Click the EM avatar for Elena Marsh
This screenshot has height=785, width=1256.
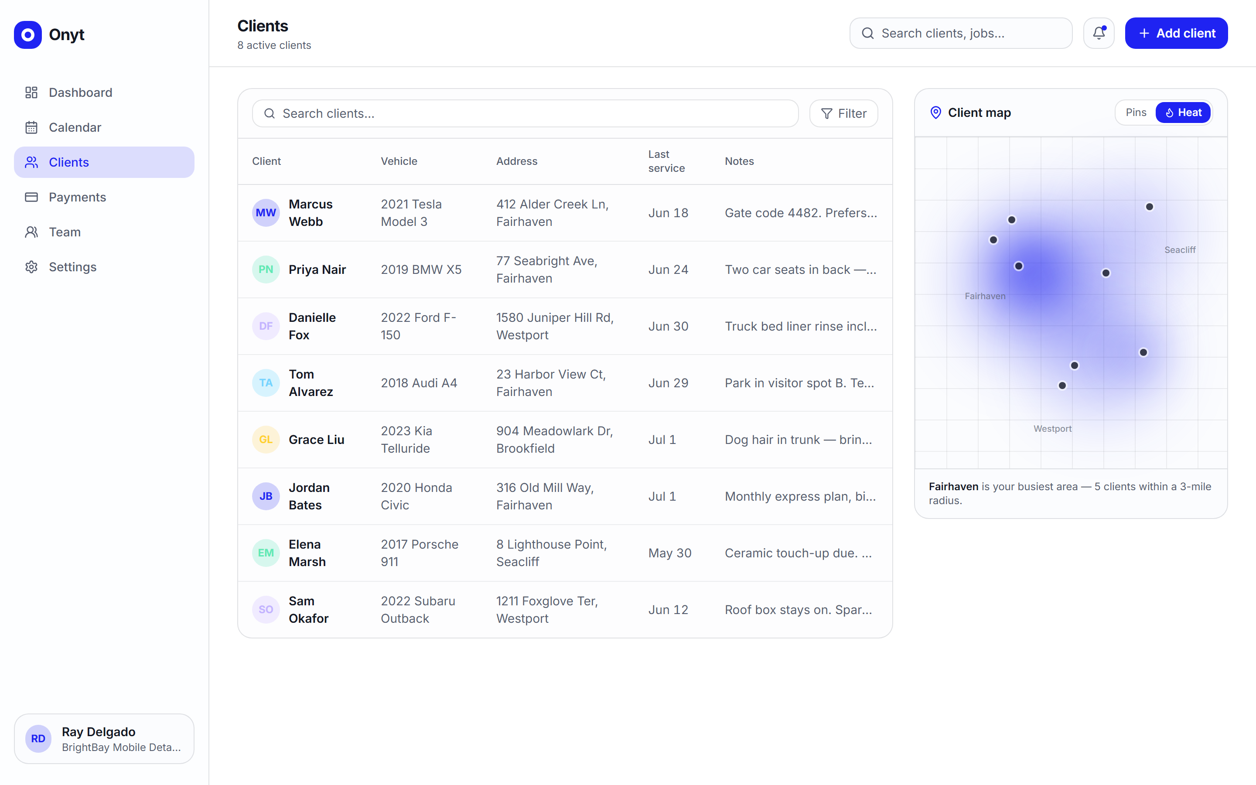click(x=266, y=553)
